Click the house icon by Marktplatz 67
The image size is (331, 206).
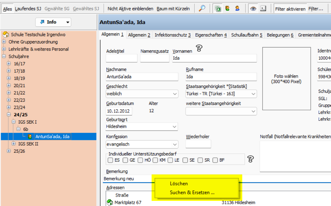pos(110,202)
